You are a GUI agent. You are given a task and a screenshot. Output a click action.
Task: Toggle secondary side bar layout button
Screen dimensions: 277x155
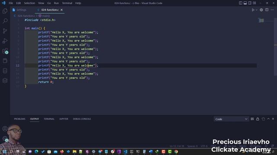250,3
